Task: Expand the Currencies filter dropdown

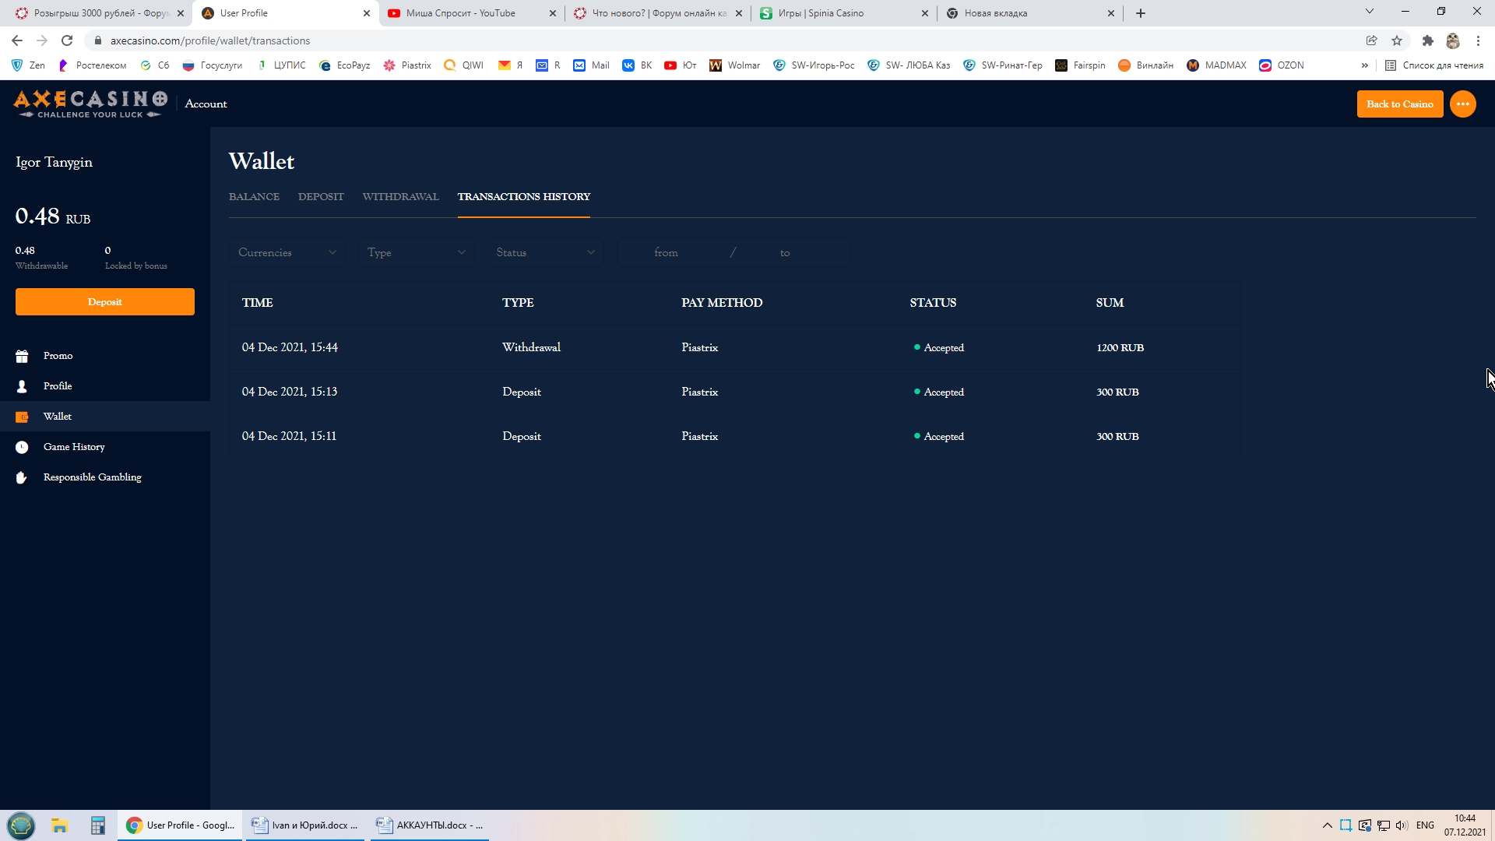Action: pyautogui.click(x=287, y=252)
